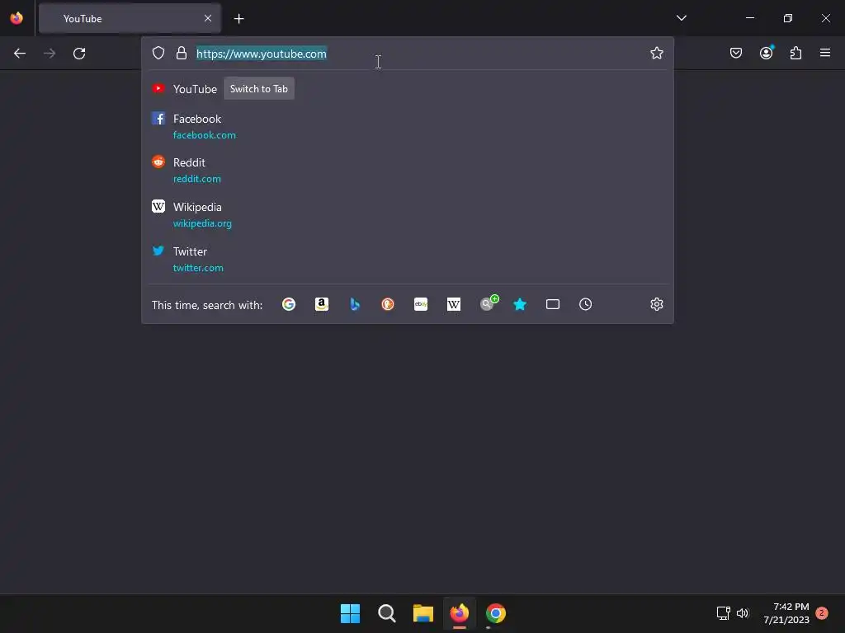Click the forward navigation arrow
Image resolution: width=845 pixels, height=633 pixels.
tap(50, 54)
